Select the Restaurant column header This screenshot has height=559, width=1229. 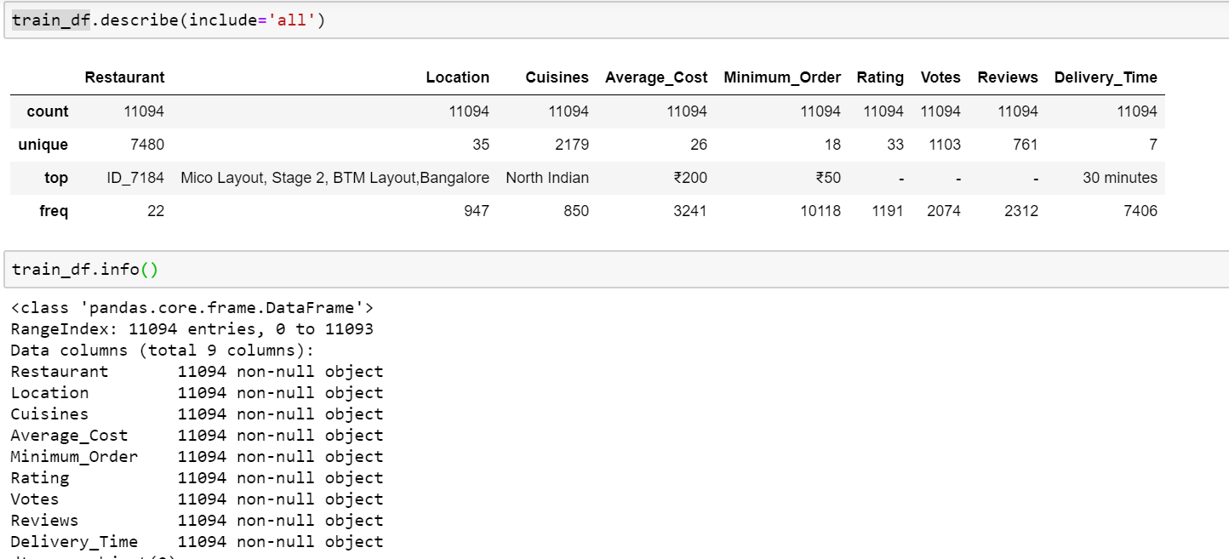(124, 77)
